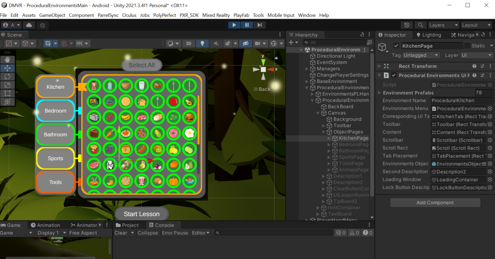
Task: Uncheck the KitchenPage active checkbox
Action: pyautogui.click(x=396, y=46)
